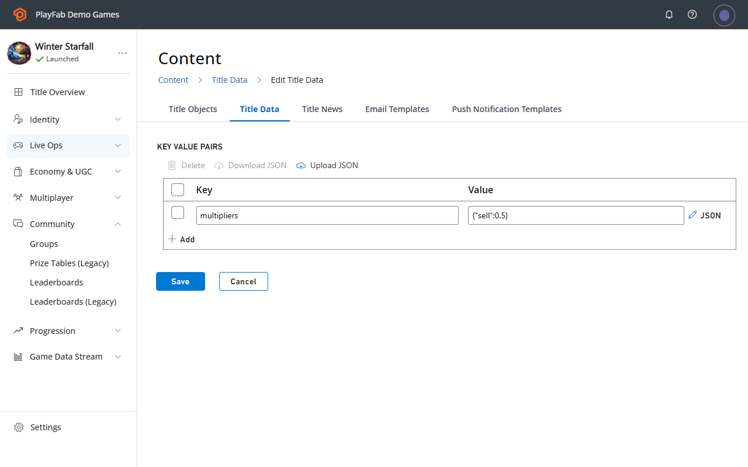Screen dimensions: 748x467
Task: Click the pencil edit icon beside JSON
Action: point(692,215)
